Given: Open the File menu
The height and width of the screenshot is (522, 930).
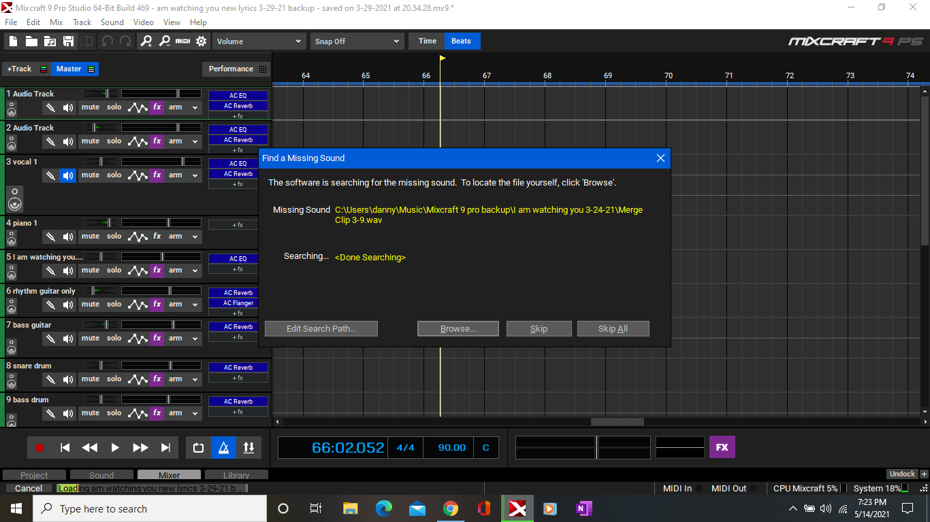Looking at the screenshot, I should point(11,22).
